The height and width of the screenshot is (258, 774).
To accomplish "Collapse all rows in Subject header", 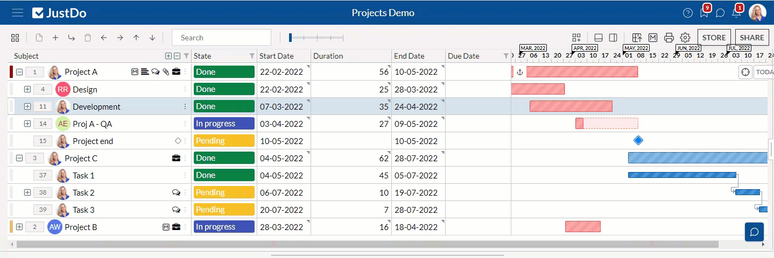I will tap(177, 56).
